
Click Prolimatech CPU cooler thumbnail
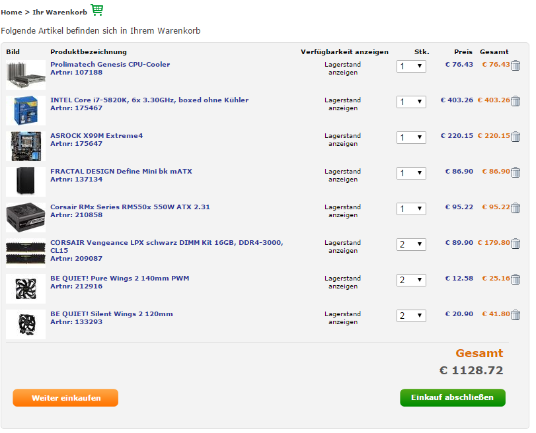[x=26, y=75]
